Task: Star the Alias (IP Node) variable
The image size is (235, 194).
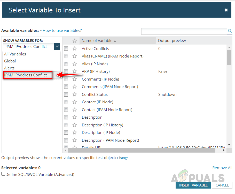Action: tap(75, 64)
